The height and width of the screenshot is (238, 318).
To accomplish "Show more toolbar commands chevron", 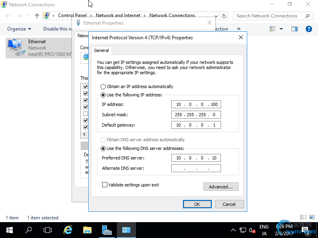I will tap(239, 29).
